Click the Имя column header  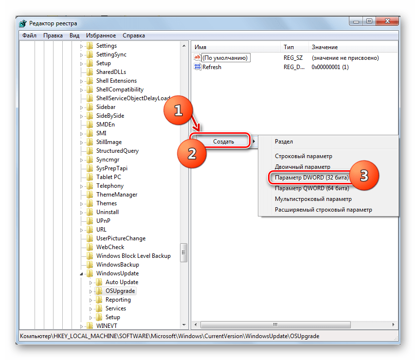200,47
